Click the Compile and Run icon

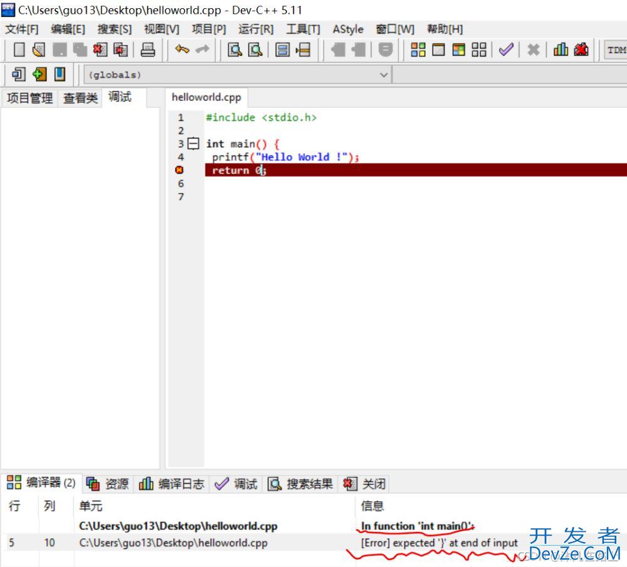click(459, 50)
